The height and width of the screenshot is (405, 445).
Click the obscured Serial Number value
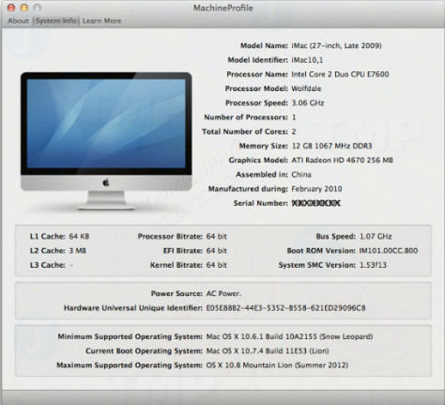[x=315, y=203]
